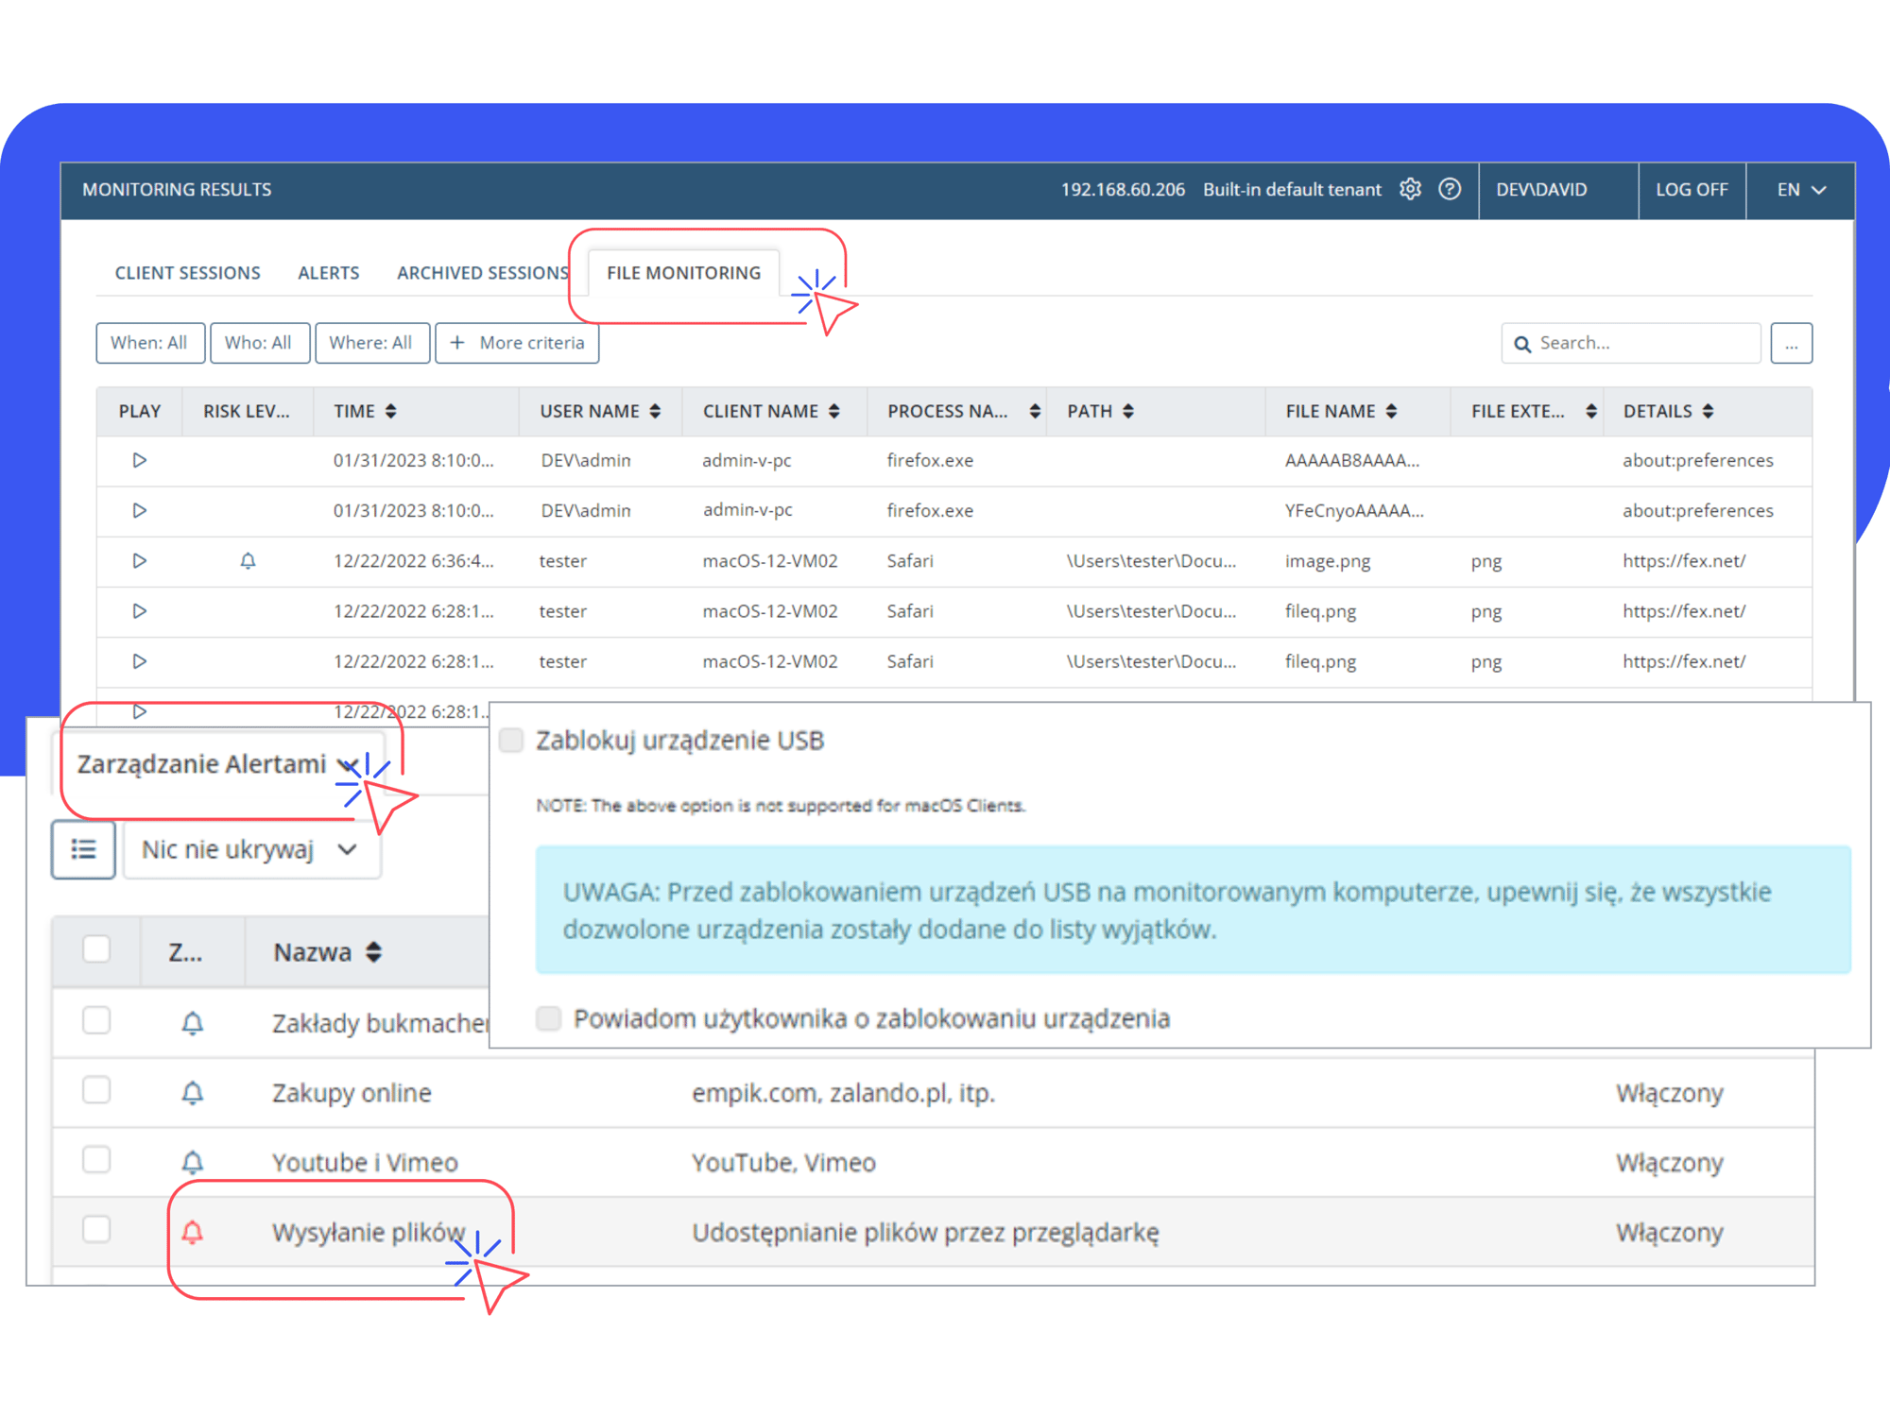The image size is (1890, 1417).
Task: Click the Search input field
Action: [1642, 343]
